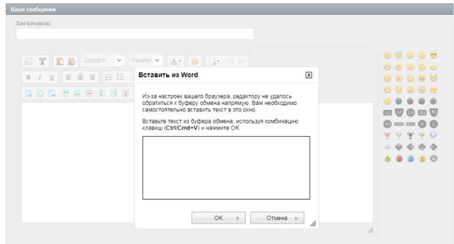Click the large T remove-format icon

click(x=43, y=61)
